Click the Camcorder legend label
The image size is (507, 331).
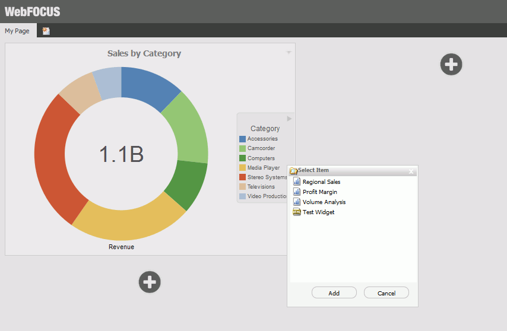[261, 148]
